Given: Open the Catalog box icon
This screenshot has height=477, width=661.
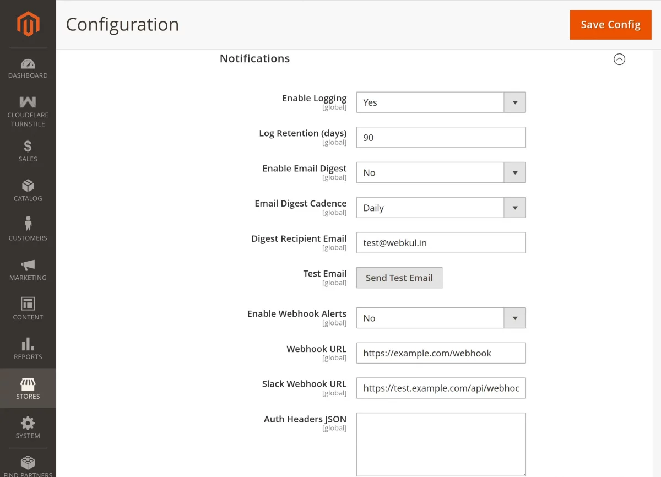Looking at the screenshot, I should pos(28,186).
